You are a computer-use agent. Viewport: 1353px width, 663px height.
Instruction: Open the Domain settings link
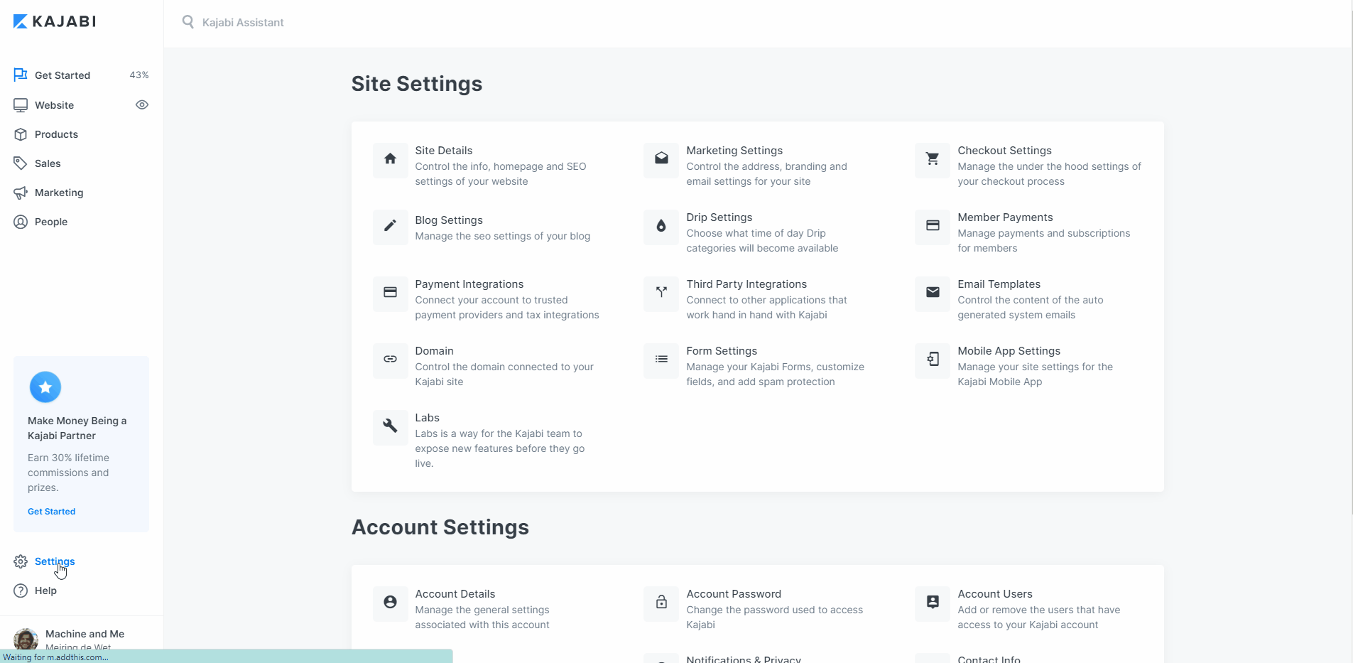(434, 351)
